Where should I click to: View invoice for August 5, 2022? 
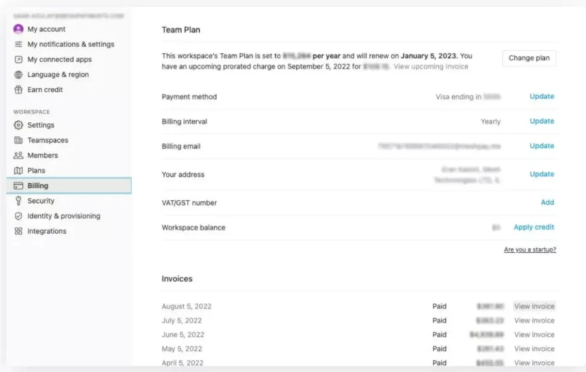[x=534, y=306]
